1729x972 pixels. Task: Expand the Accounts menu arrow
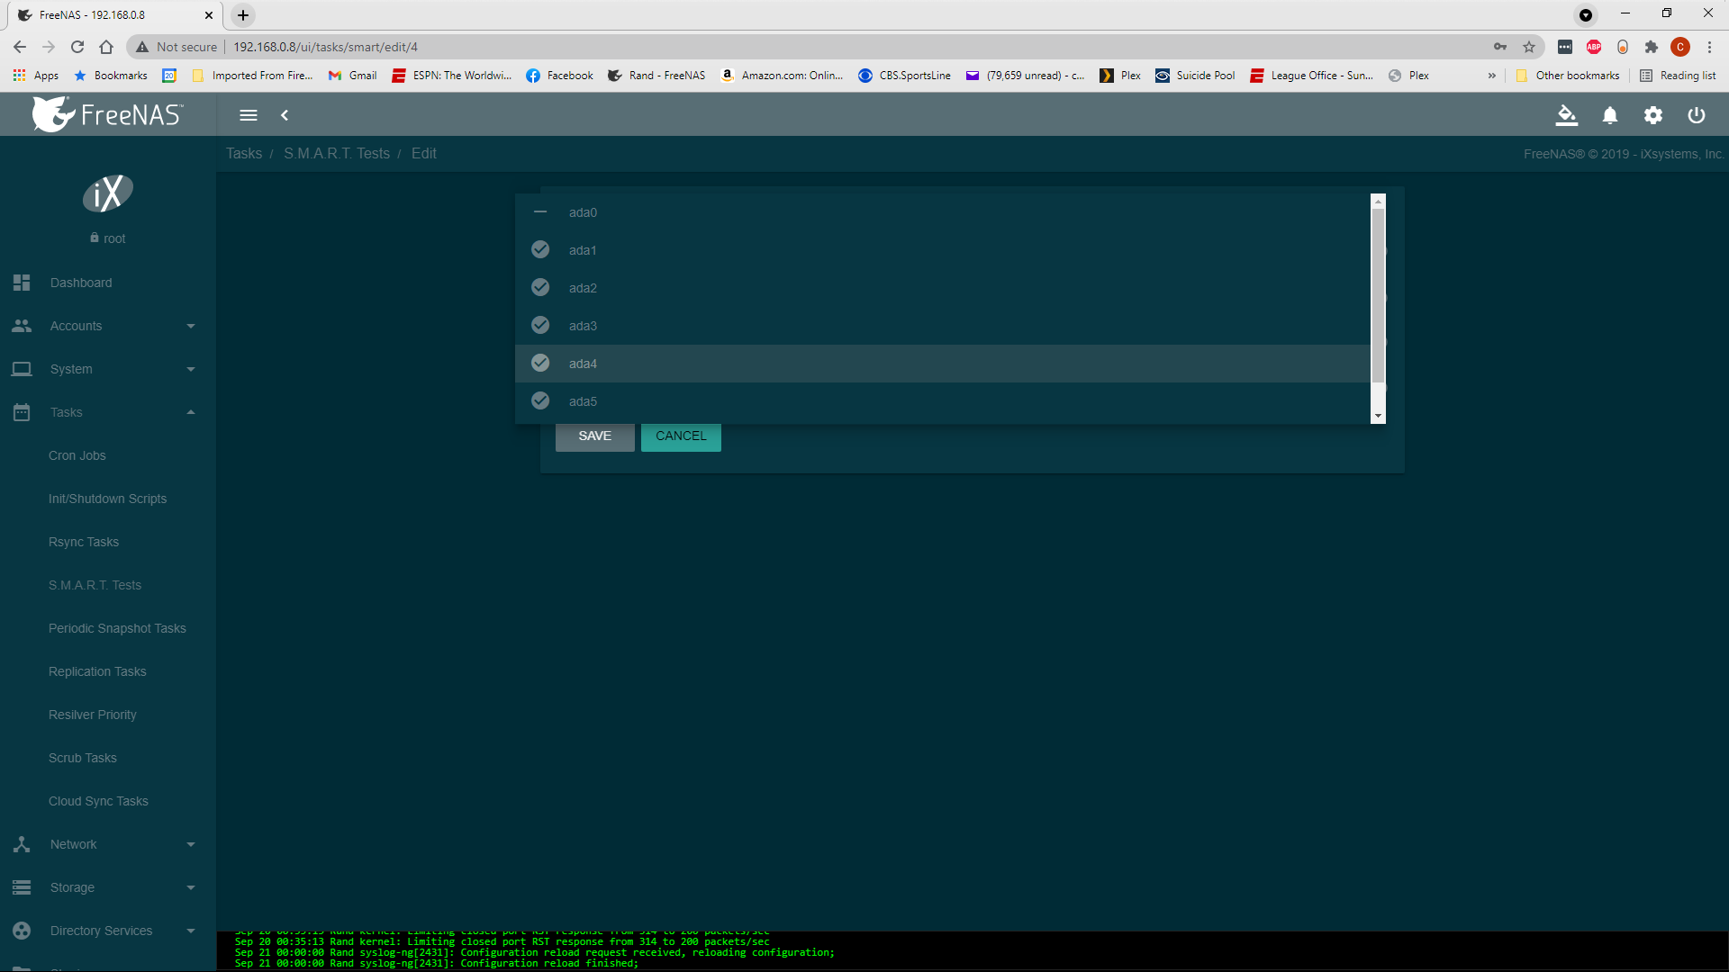(x=191, y=326)
